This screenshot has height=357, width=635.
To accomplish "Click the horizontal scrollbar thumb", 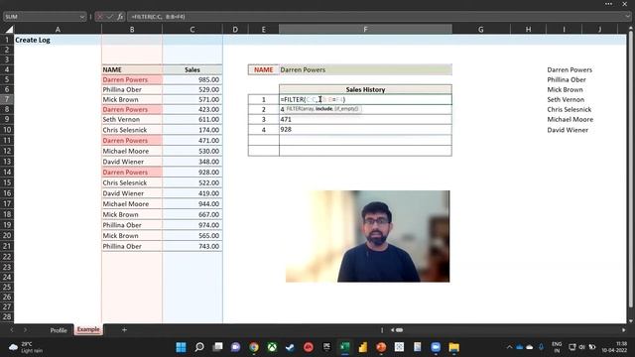I will click(x=399, y=330).
